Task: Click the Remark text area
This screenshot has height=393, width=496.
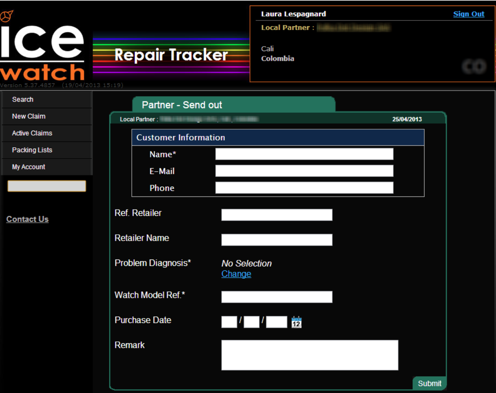Action: (x=309, y=355)
